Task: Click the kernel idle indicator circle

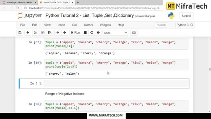Action: click(x=192, y=25)
